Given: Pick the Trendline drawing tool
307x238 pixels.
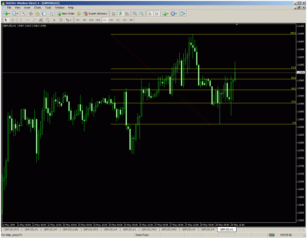Looking at the screenshot, I should (34, 20).
